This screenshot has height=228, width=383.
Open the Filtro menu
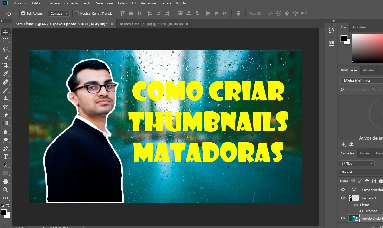122,3
